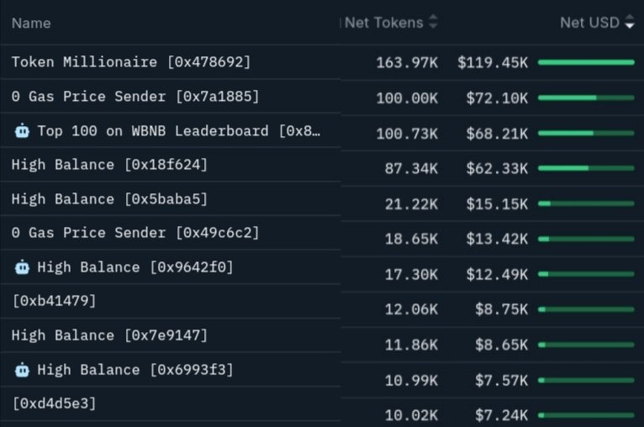This screenshot has height=427, width=644.
Task: Open High Balance [0x18f624] address
Action: tap(109, 165)
